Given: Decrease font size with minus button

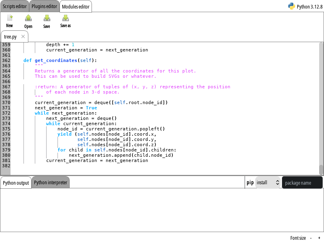Looking at the screenshot, I should tap(311, 238).
